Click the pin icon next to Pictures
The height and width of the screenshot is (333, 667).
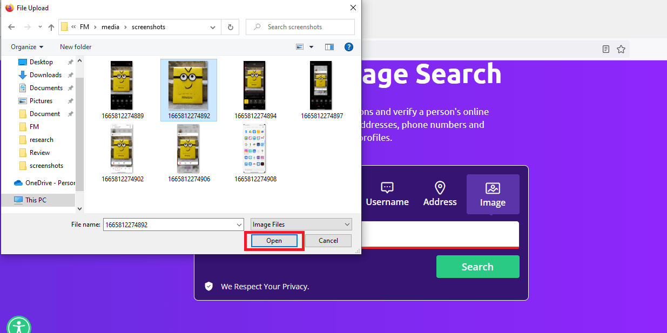70,101
